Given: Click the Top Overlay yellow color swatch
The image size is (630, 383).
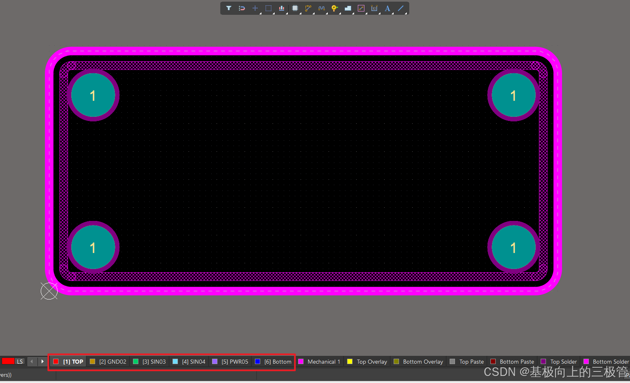Looking at the screenshot, I should (350, 362).
